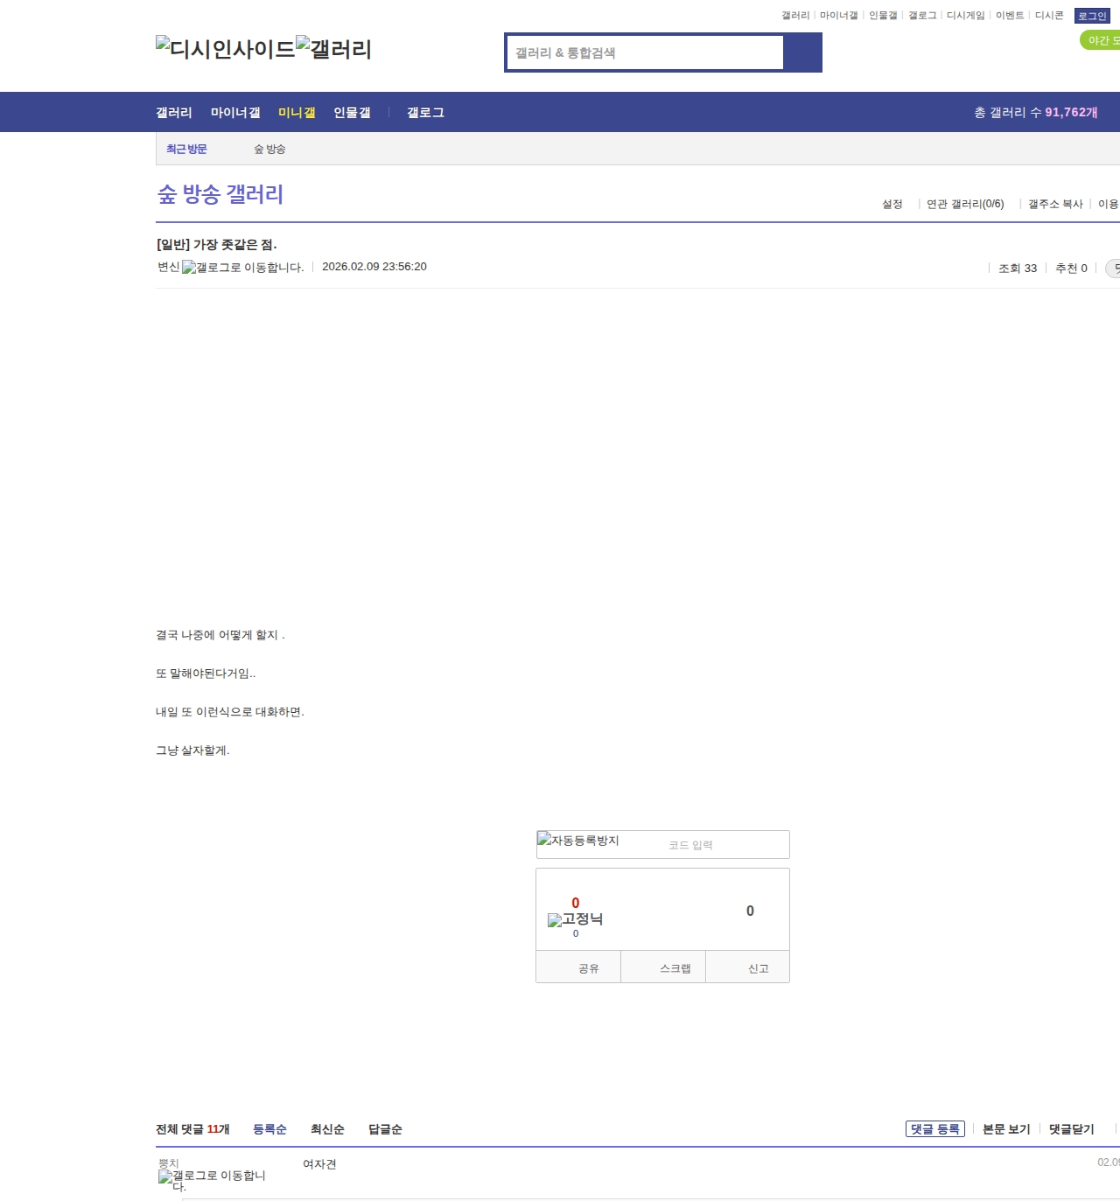Toggle 야간 모드 night mode

(1101, 40)
